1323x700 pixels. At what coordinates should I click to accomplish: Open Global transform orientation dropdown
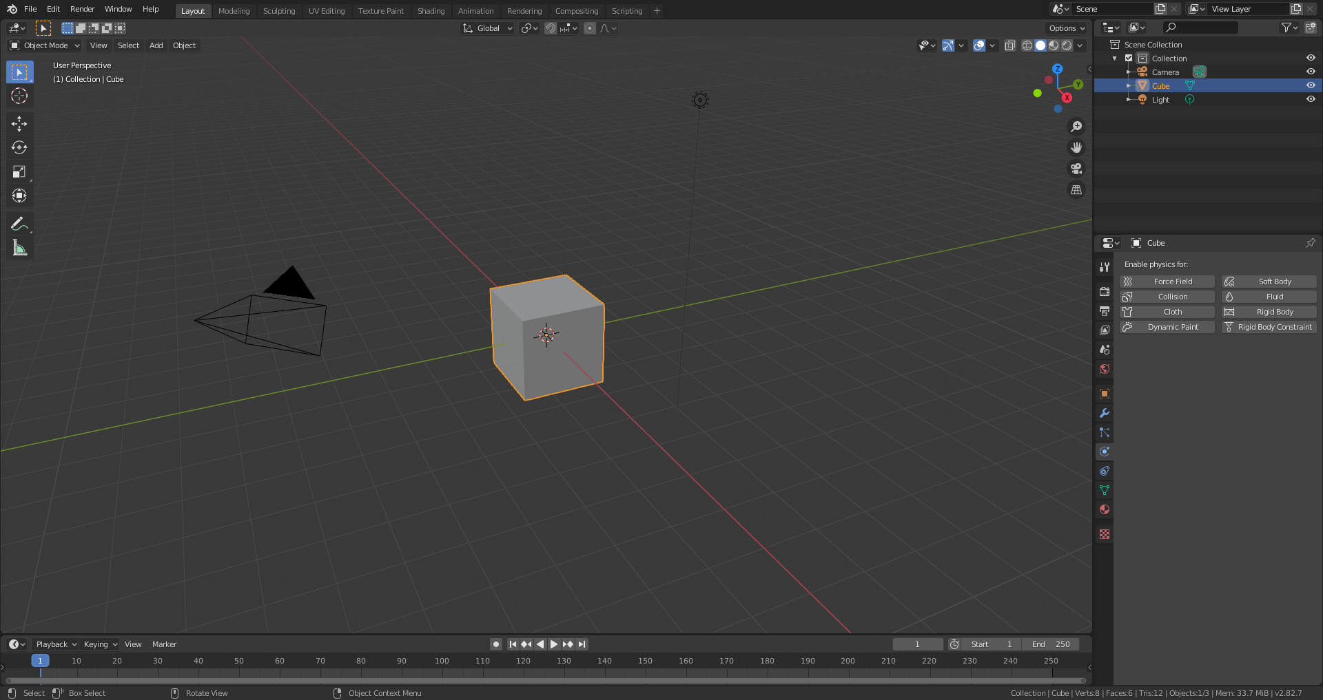(487, 28)
